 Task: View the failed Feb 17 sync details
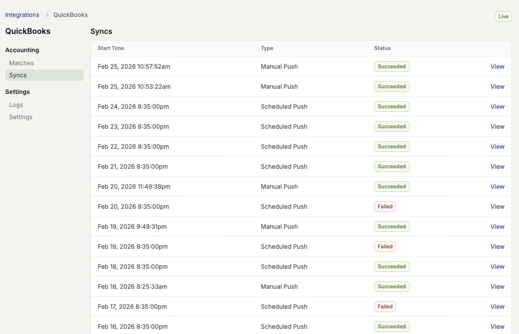click(497, 307)
